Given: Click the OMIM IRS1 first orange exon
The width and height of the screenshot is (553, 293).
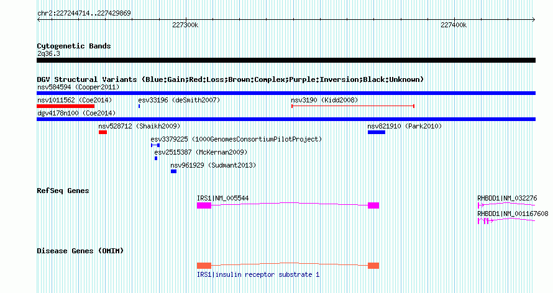Looking at the screenshot, I should pos(204,266).
